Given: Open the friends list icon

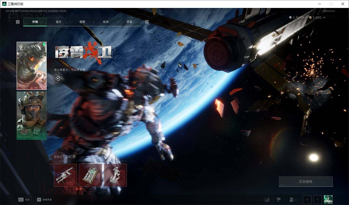Looking at the screenshot, I should (x=293, y=200).
